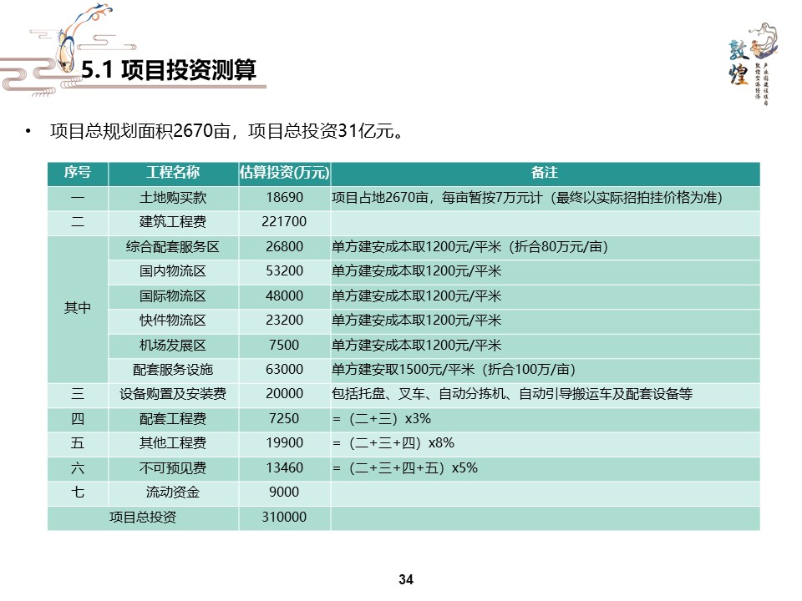This screenshot has height=601, width=802.
Task: Select the 其他工程费 cell
Action: (173, 443)
